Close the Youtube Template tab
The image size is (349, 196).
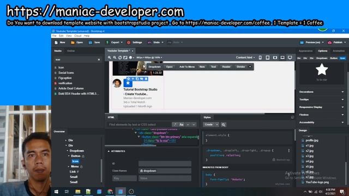coord(133,51)
